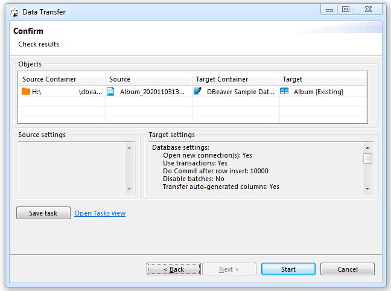Click 'Transfer auto-generated columns: Yes' line
The image size is (391, 291).
click(221, 187)
